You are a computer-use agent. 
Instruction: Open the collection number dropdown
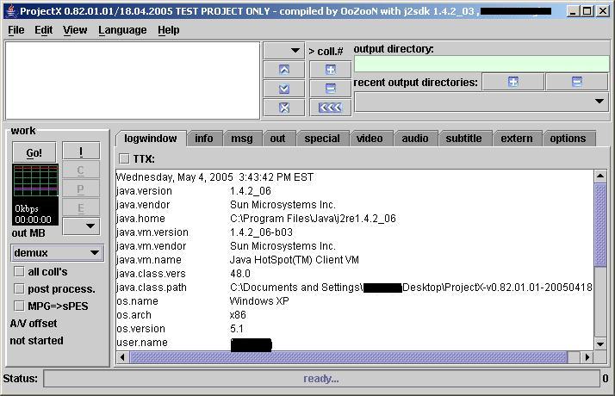click(x=284, y=51)
